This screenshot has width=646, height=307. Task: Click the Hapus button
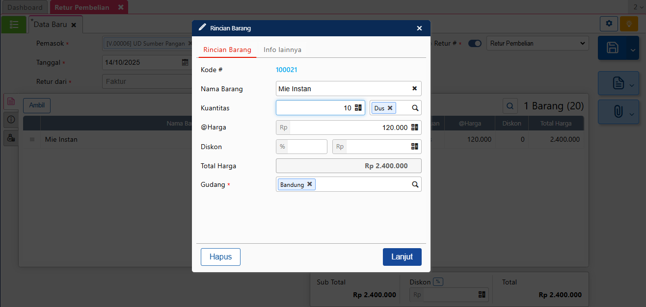220,257
